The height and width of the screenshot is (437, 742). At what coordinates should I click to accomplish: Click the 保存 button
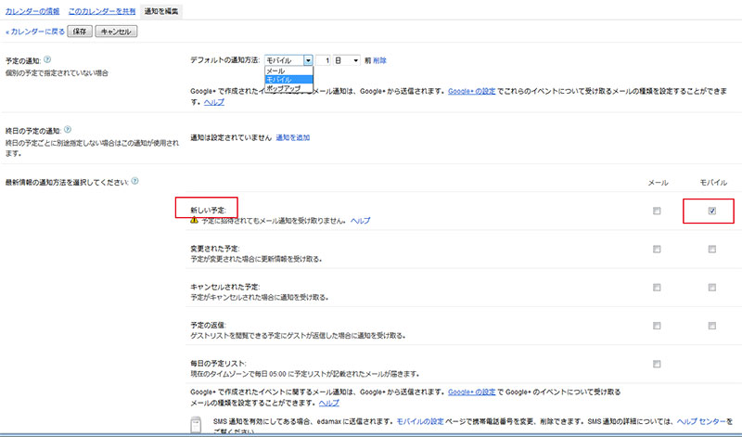[x=80, y=32]
